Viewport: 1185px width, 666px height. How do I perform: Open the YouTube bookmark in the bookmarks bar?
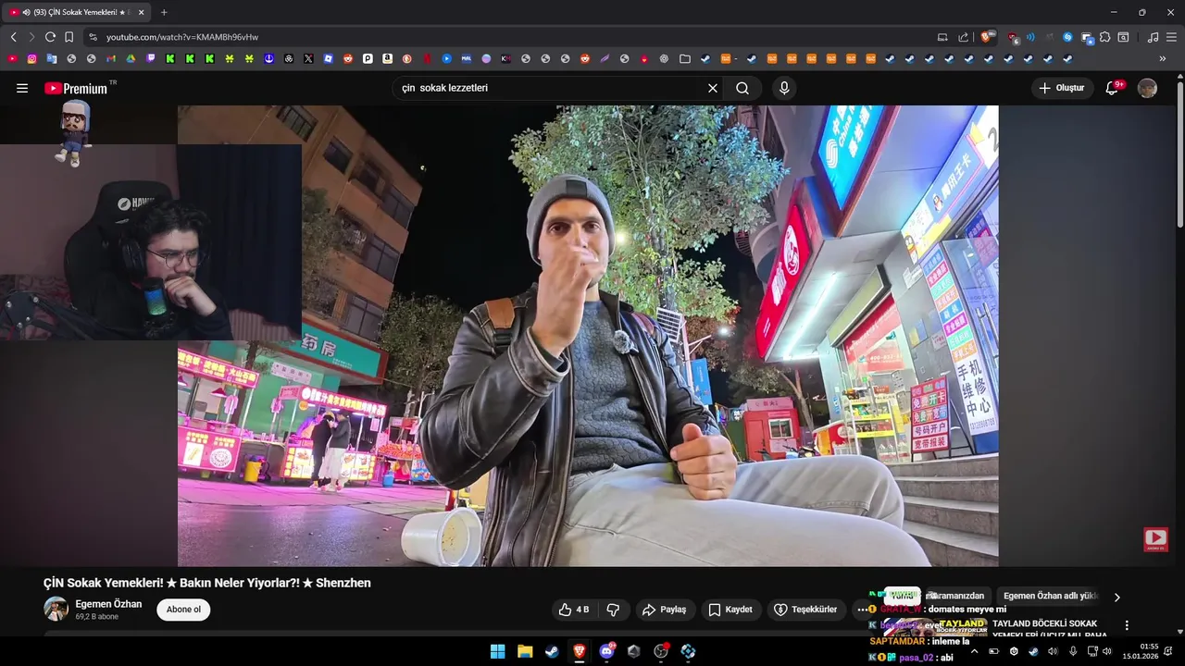[12, 58]
